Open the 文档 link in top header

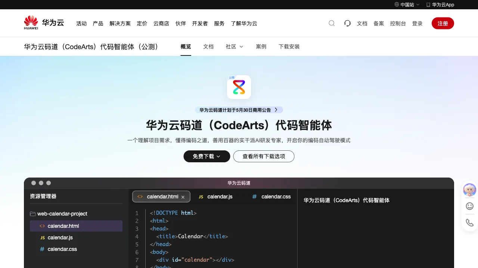pos(362,23)
